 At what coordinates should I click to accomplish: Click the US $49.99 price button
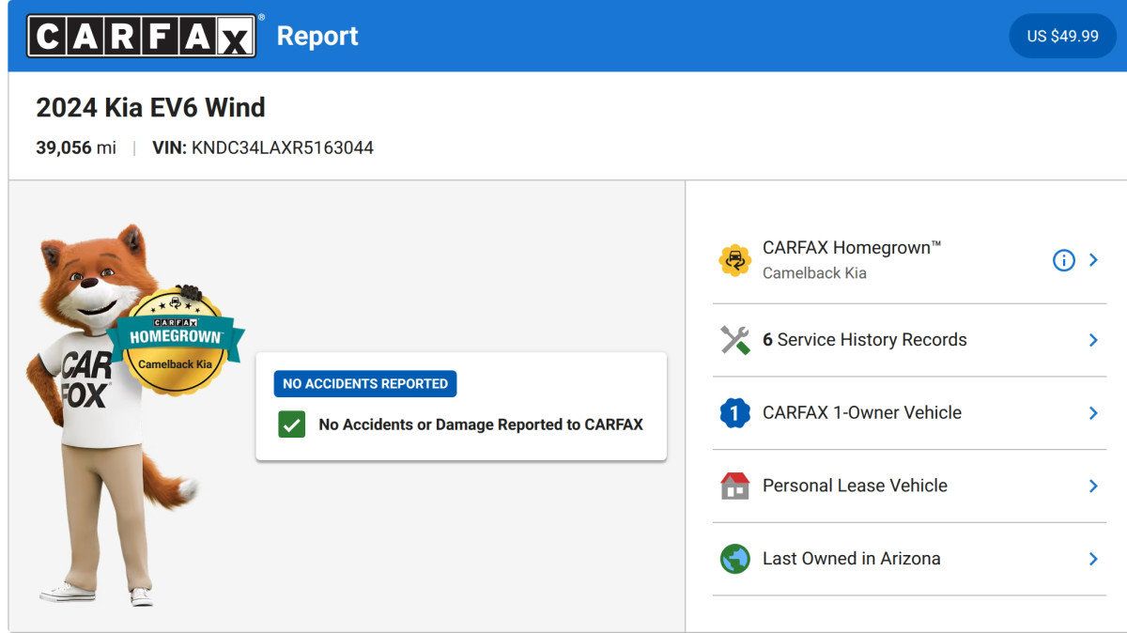pos(1062,36)
